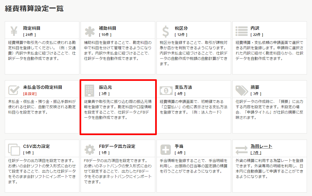Screen dimensions: 312x196
Task: Click the list icon for 内訳
Action: coord(241,31)
